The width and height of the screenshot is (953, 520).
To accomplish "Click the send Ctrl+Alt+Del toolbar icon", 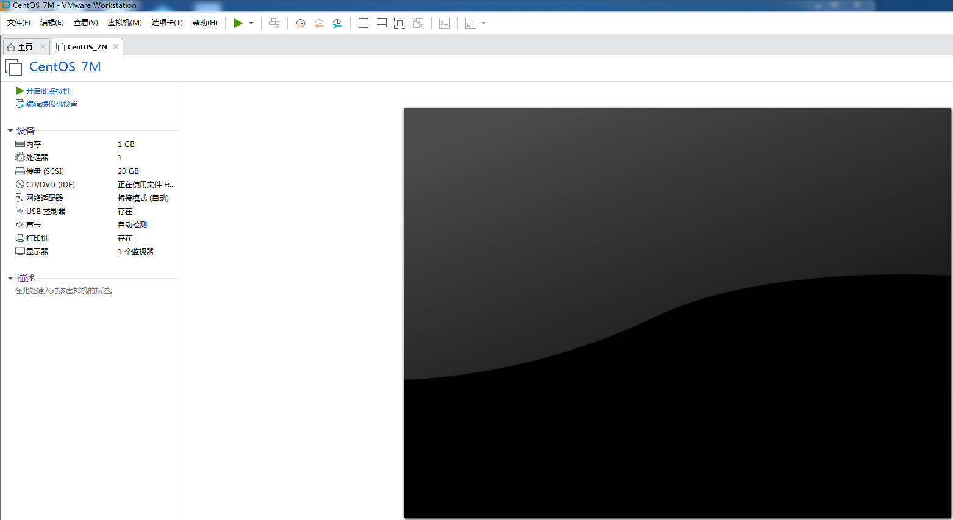I will 274,23.
